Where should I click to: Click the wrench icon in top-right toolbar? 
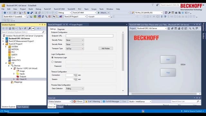[170, 13]
